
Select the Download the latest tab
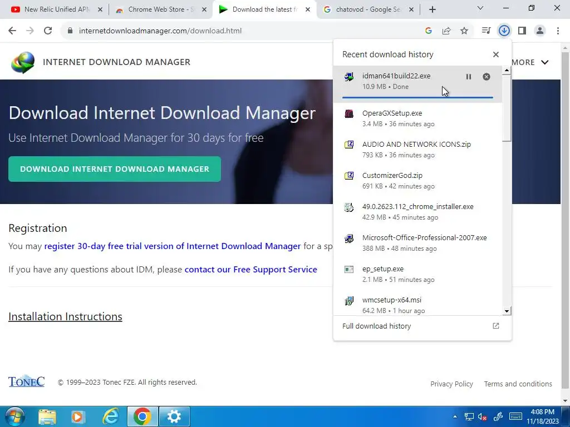[x=264, y=9]
